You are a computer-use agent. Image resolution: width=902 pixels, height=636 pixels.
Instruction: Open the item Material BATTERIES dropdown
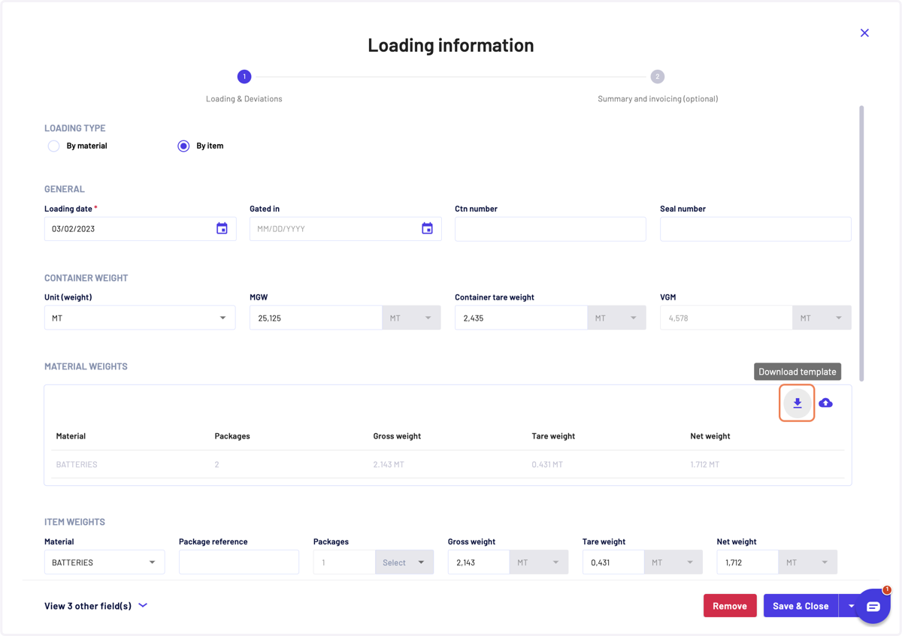(x=104, y=562)
